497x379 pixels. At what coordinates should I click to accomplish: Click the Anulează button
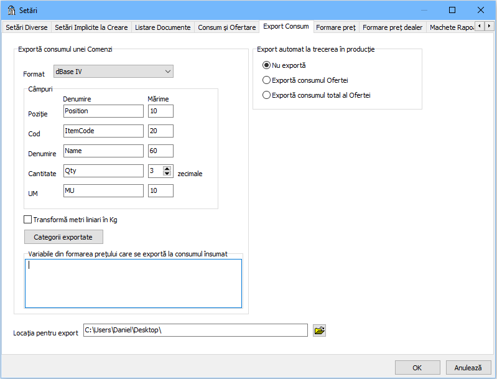[x=468, y=368]
